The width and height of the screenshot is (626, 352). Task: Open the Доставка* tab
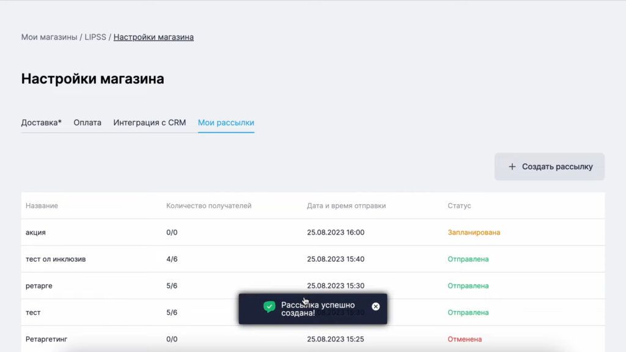click(x=42, y=122)
